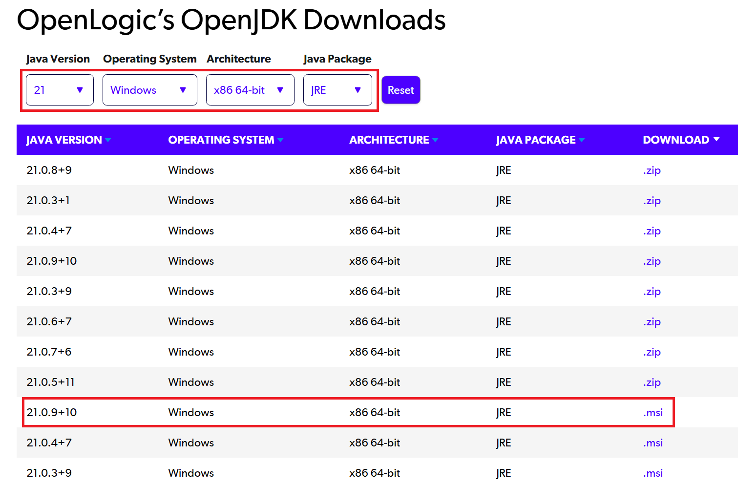Click the Download column sort arrow
Viewport: 738px width, 486px height.
[x=717, y=139]
